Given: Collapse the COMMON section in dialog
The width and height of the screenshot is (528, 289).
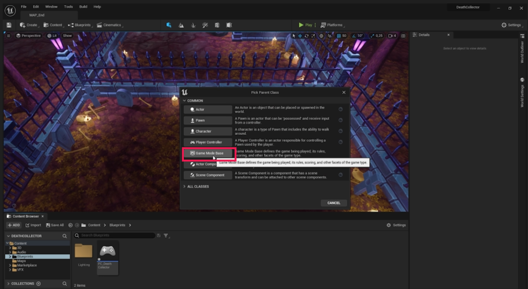Looking at the screenshot, I should [x=193, y=100].
